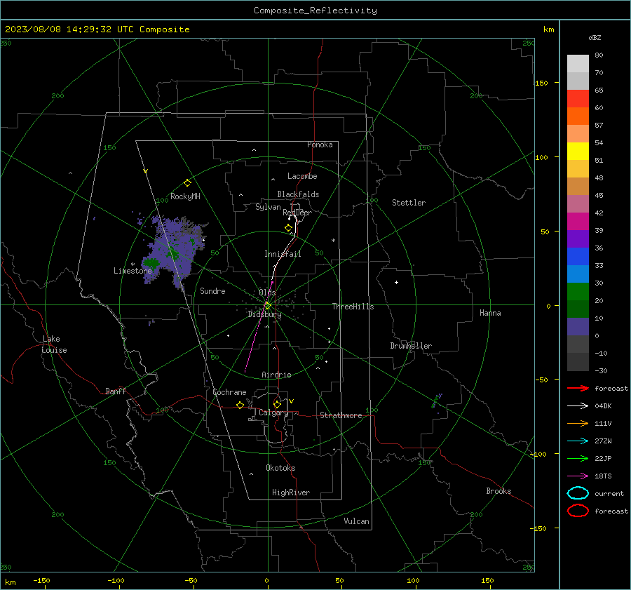Click the HighRiver label

291,492
